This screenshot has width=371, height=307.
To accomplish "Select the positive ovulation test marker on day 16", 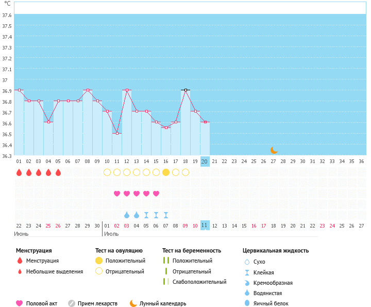I will coord(166,172).
